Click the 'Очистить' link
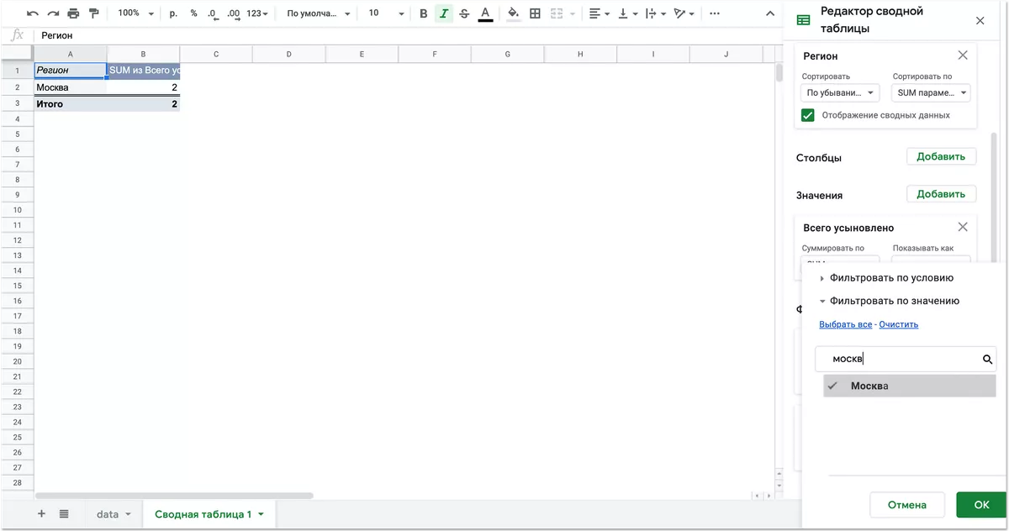This screenshot has width=1009, height=531. click(899, 324)
